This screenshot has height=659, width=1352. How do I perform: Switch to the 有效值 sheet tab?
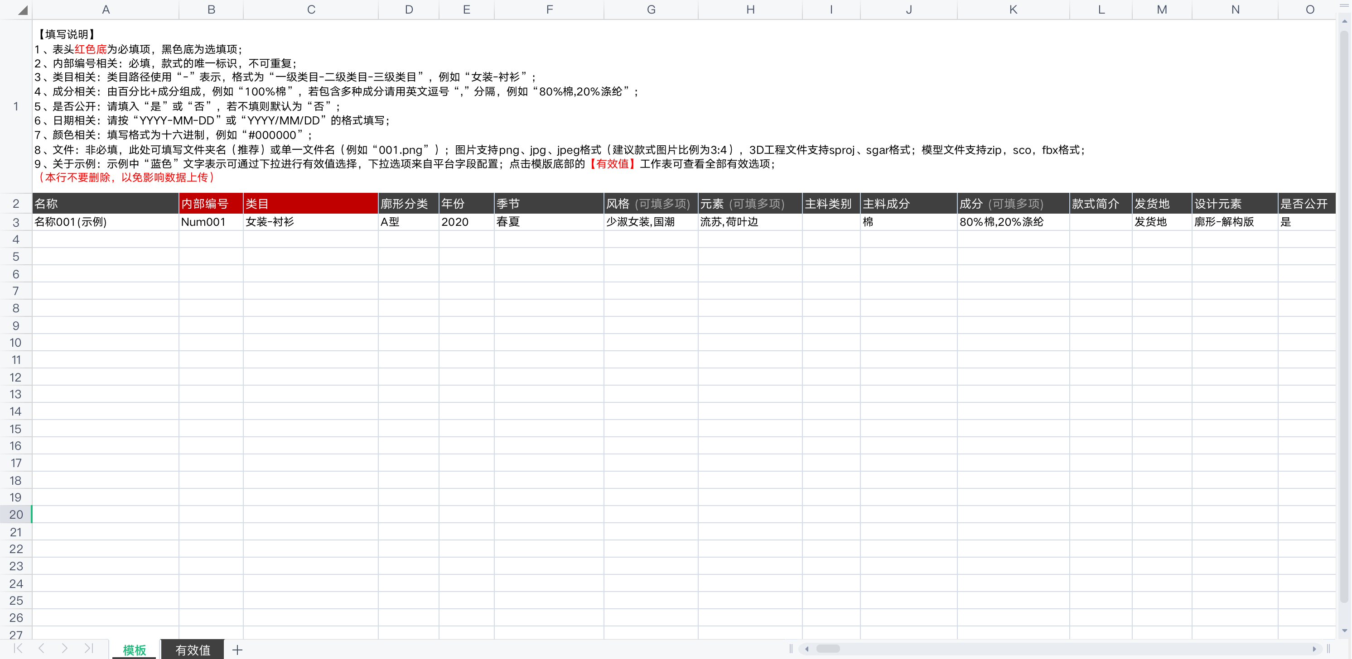[193, 650]
